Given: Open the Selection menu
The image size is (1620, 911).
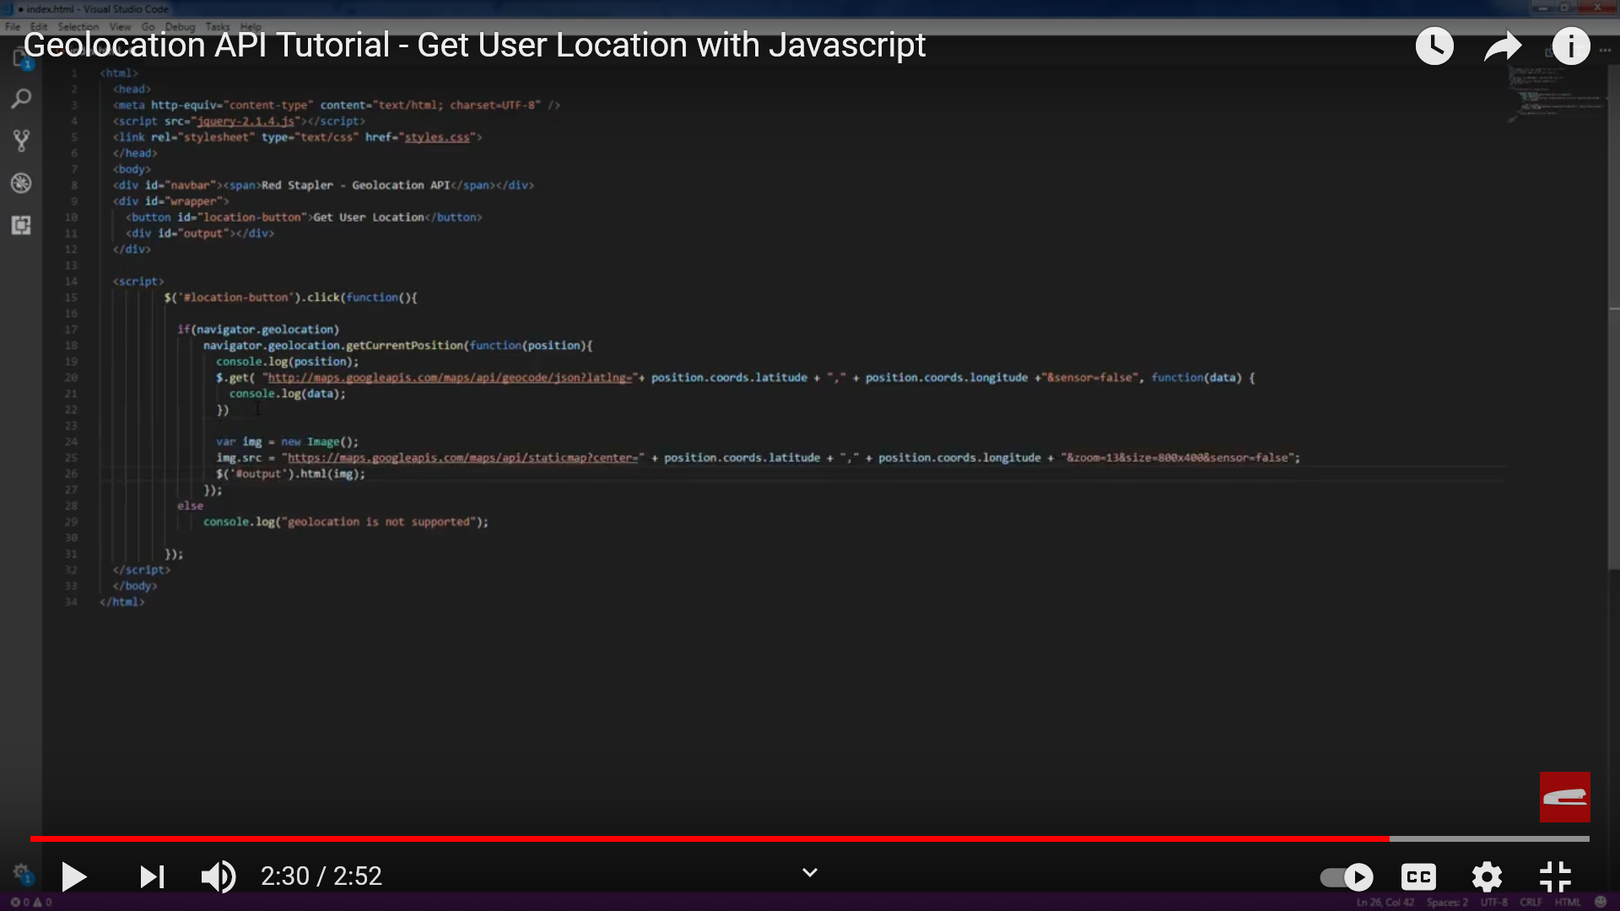Looking at the screenshot, I should pyautogui.click(x=78, y=27).
